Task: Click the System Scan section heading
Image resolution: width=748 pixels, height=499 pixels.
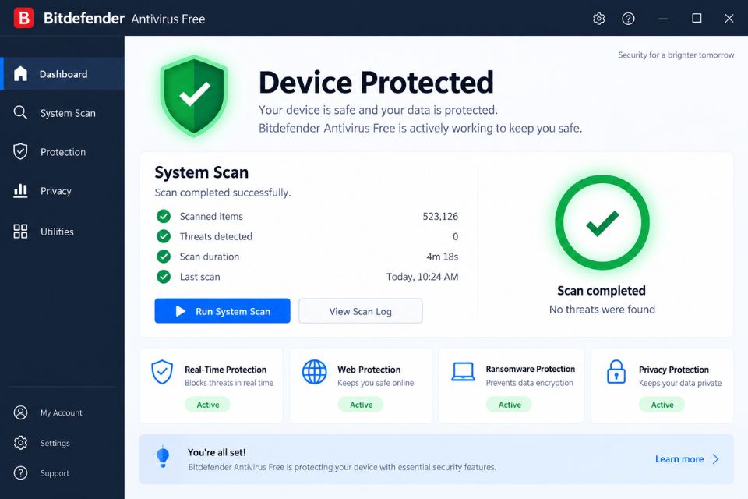Action: 201,172
